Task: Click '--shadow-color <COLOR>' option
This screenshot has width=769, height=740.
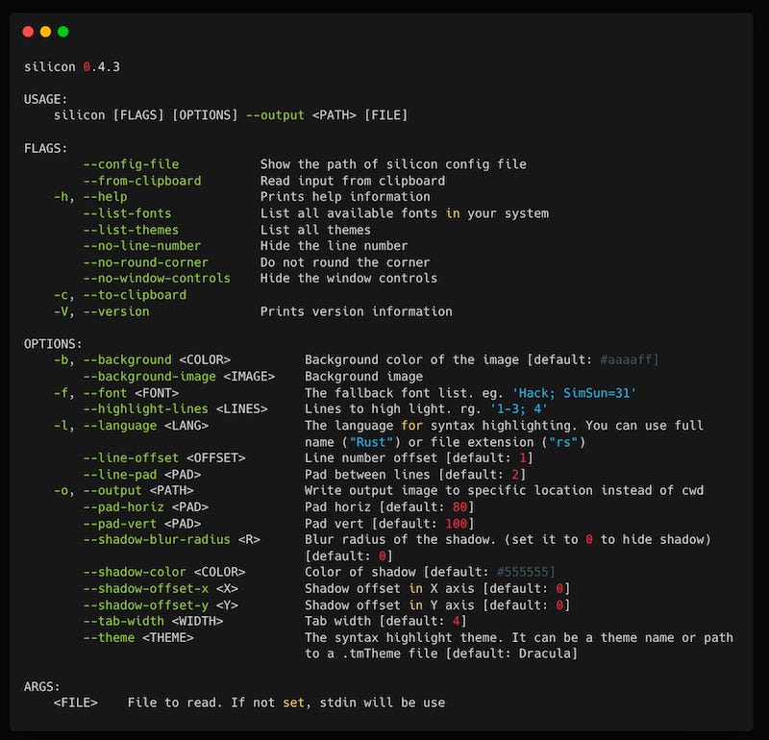Action: pyautogui.click(x=164, y=572)
